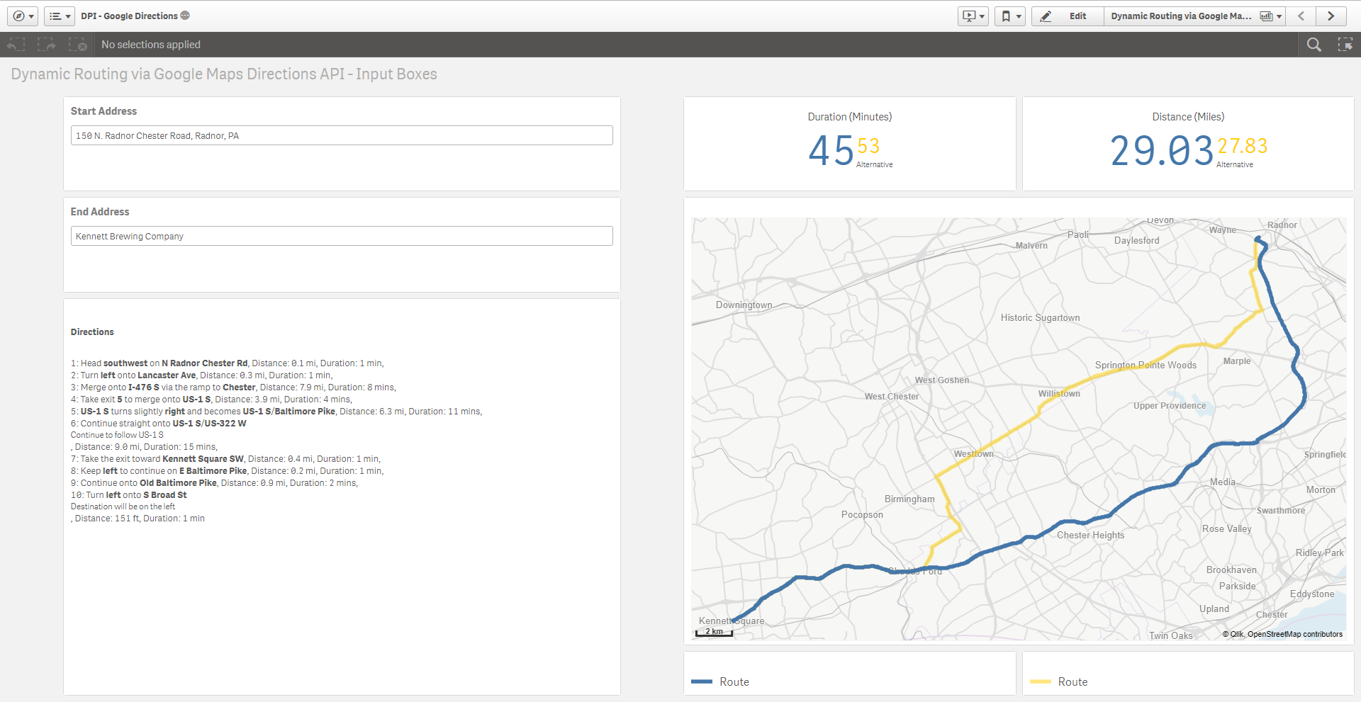1361x702 pixels.
Task: Select the alternative duration 53
Action: pos(868,146)
